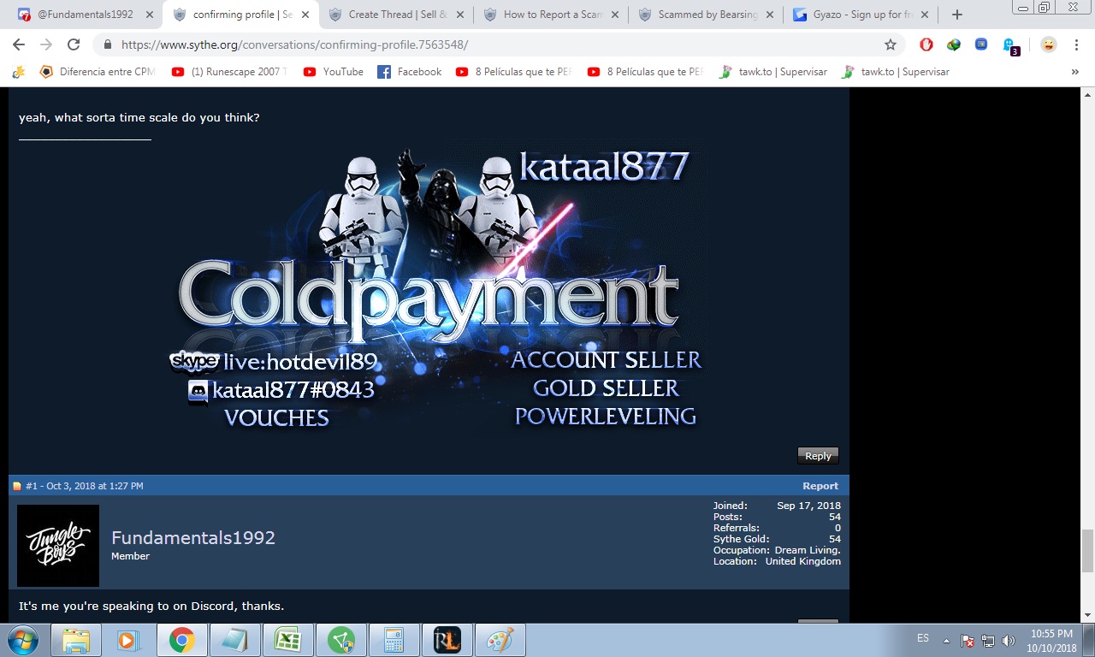The height and width of the screenshot is (657, 1095).
Task: Click the green globe extension icon
Action: click(953, 44)
